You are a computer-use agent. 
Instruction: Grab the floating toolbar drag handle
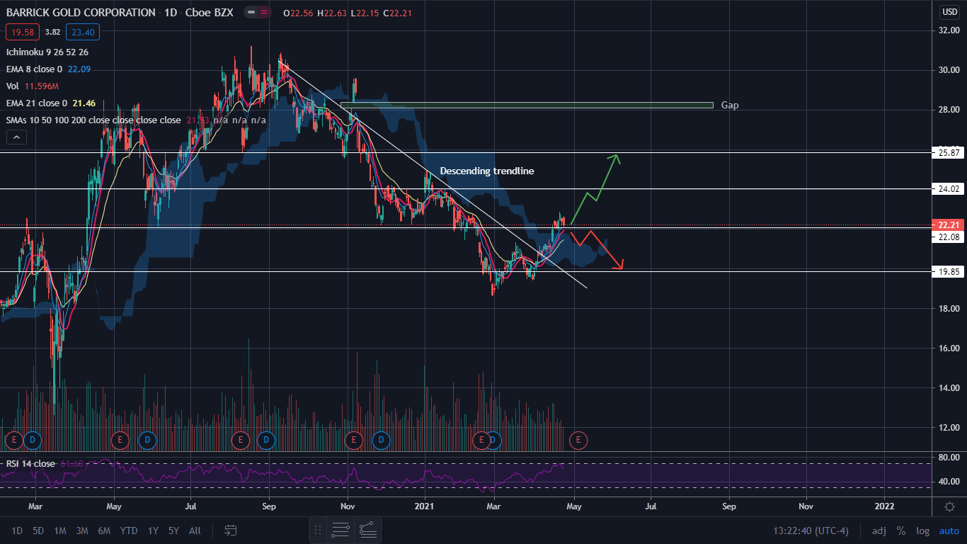coord(318,529)
